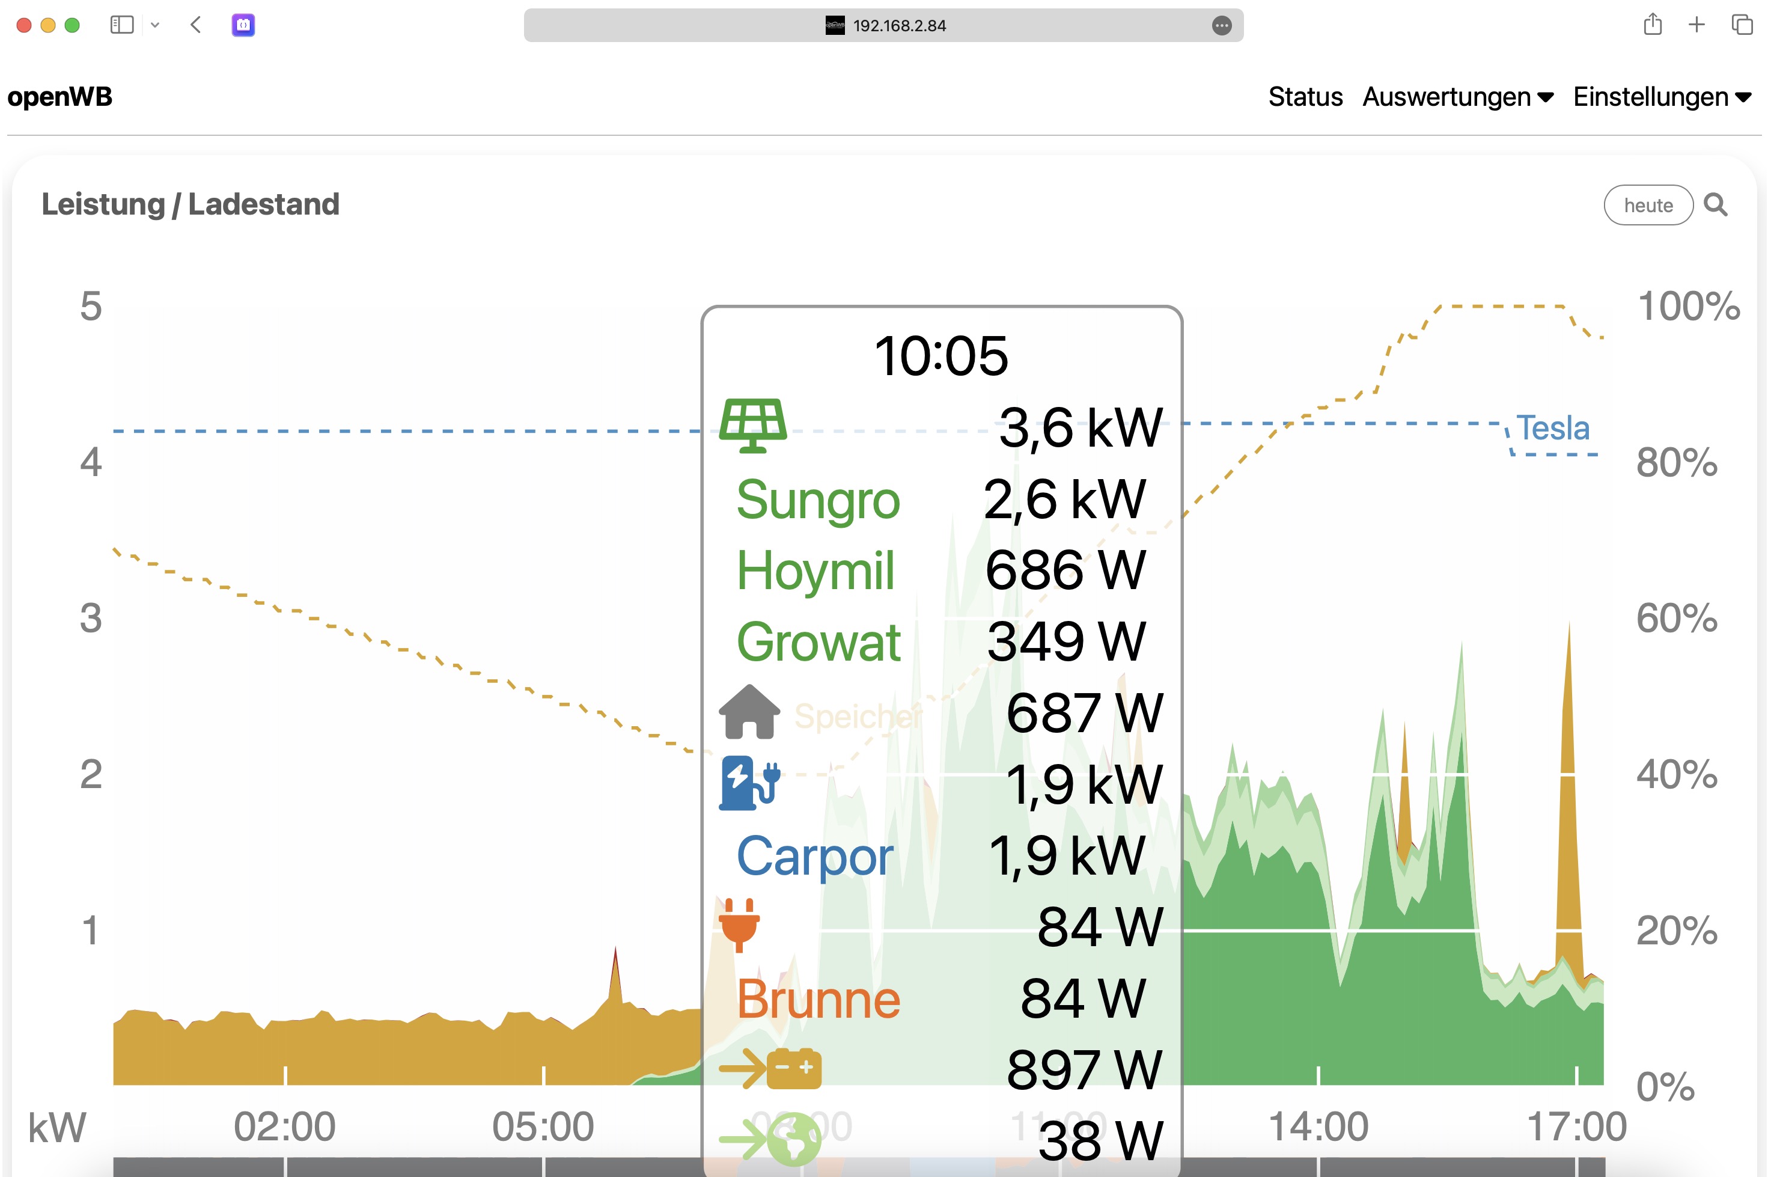The image size is (1768, 1177).
Task: Click the solar panel PV icon
Action: [752, 426]
